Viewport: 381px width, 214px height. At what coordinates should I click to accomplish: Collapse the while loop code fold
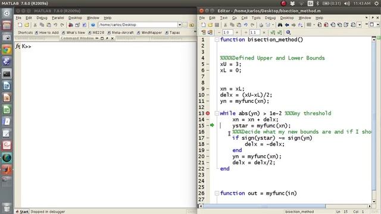click(x=217, y=114)
